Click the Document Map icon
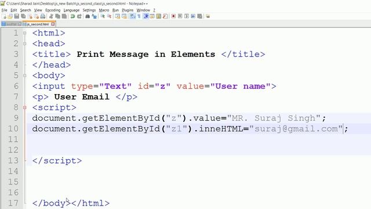The width and height of the screenshot is (371, 209). pos(158,16)
